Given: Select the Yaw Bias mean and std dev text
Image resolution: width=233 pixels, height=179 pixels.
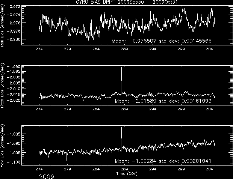Looking at the screenshot, I should pos(165,161).
